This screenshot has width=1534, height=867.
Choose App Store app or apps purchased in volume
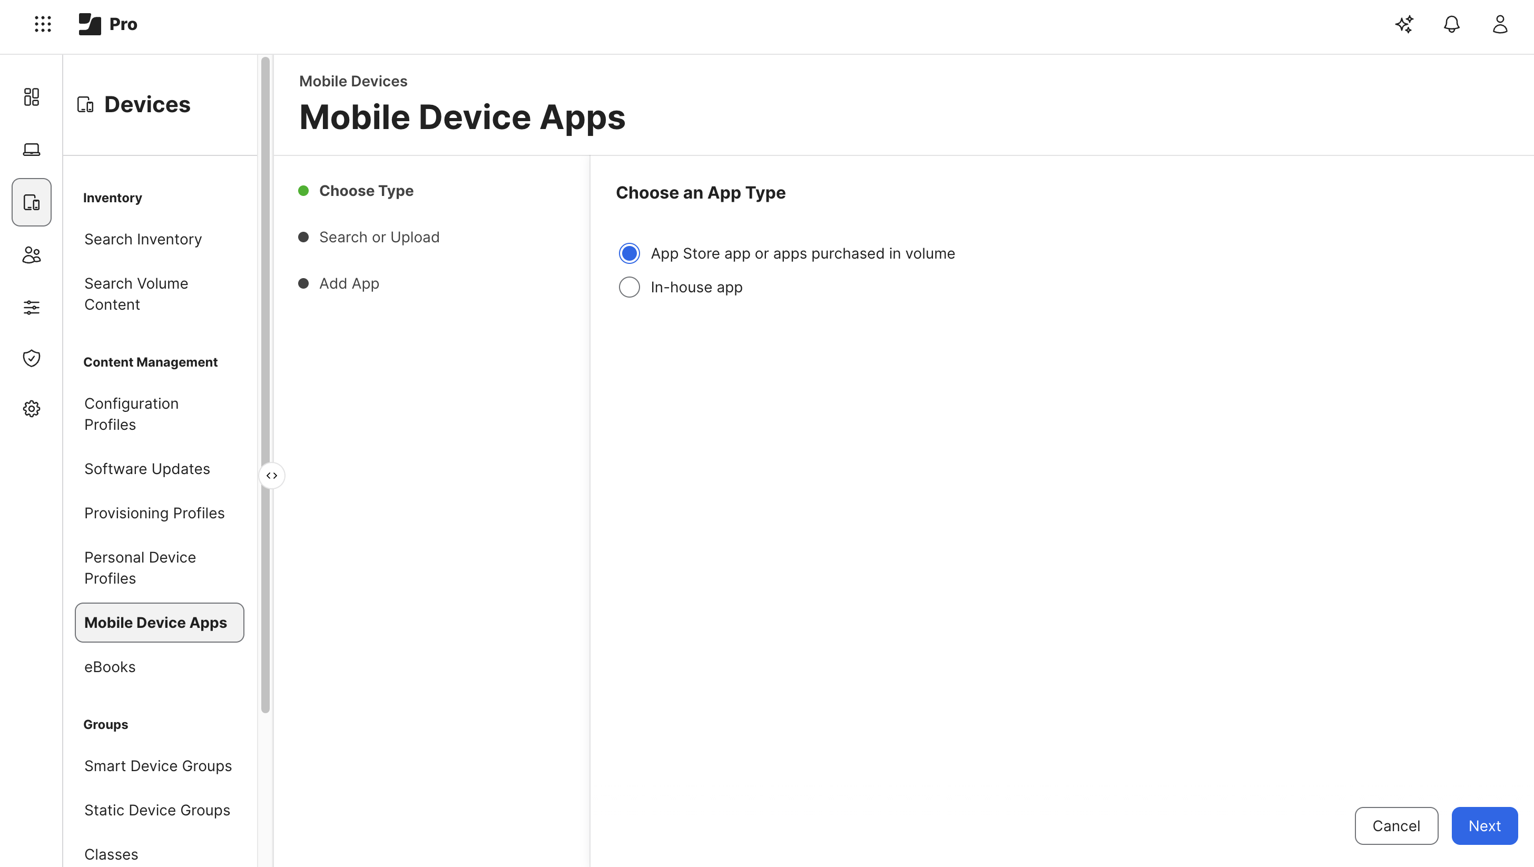630,253
